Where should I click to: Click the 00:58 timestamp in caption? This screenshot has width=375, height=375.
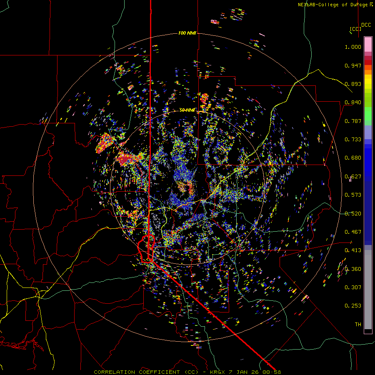tap(273, 372)
